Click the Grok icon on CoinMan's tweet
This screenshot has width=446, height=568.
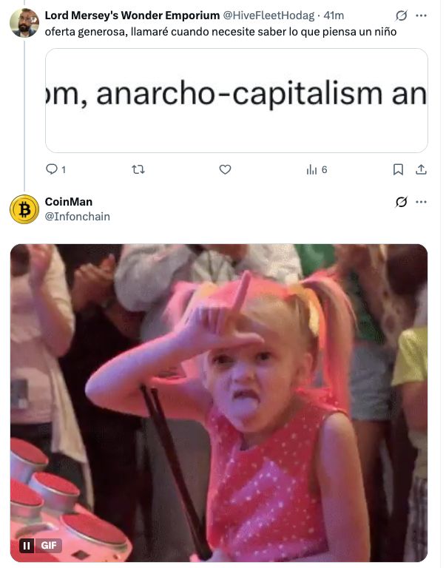tap(401, 202)
